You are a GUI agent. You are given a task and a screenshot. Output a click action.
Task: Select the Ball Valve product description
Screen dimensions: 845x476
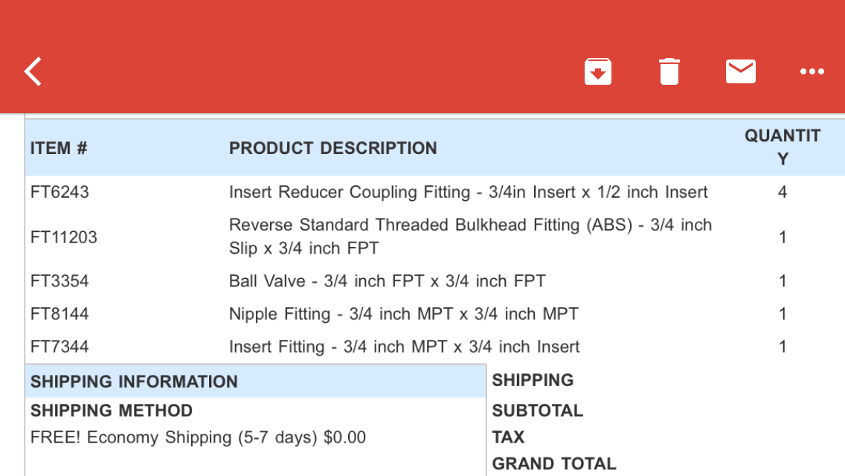(388, 281)
